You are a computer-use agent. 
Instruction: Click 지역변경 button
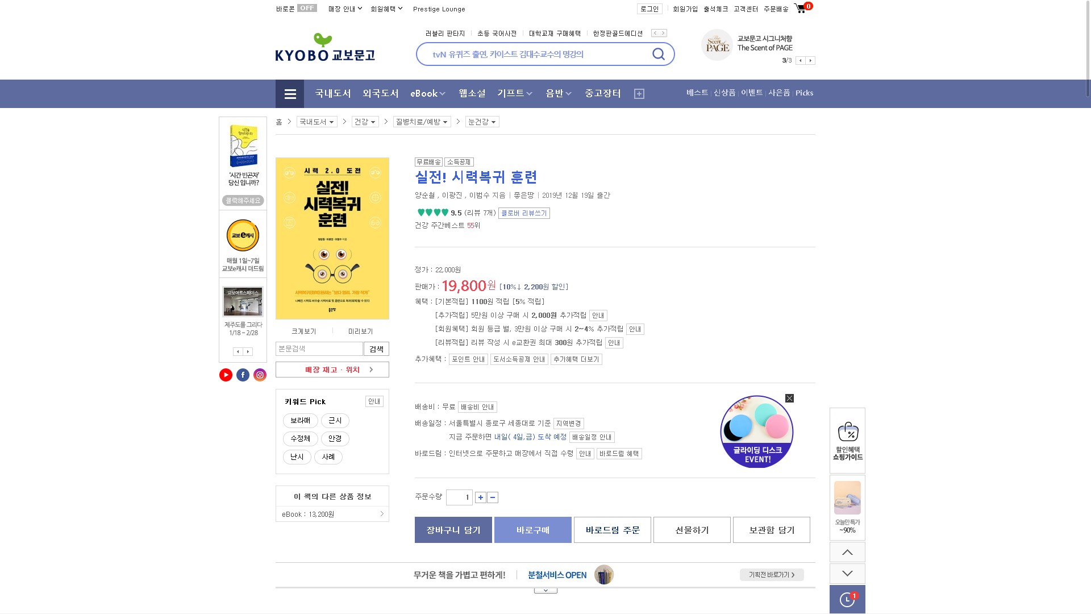pos(569,424)
